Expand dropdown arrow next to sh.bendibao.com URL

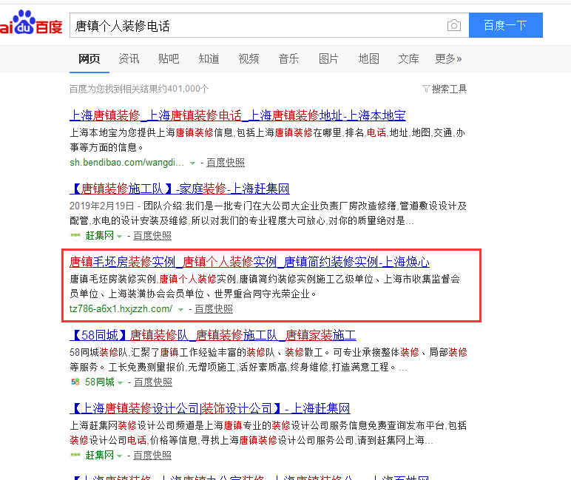click(x=192, y=163)
